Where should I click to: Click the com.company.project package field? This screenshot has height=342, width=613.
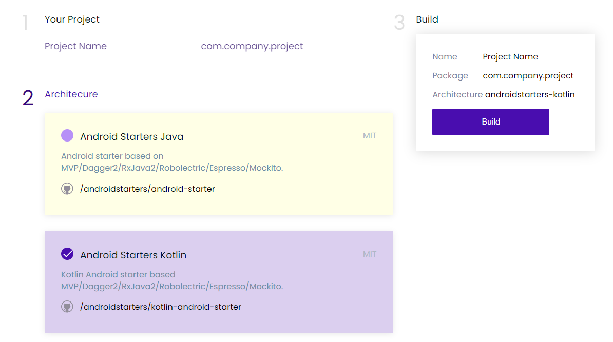click(274, 46)
